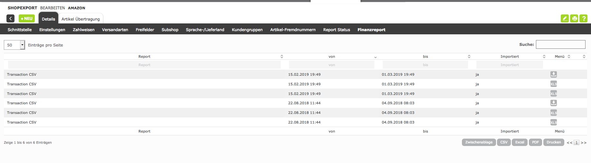
Task: Open XLS file in the second row
Action: (x=553, y=84)
